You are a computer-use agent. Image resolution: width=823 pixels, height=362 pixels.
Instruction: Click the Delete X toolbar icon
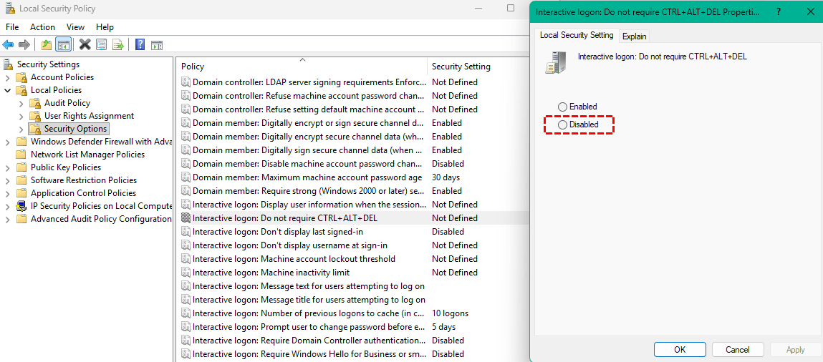(85, 44)
